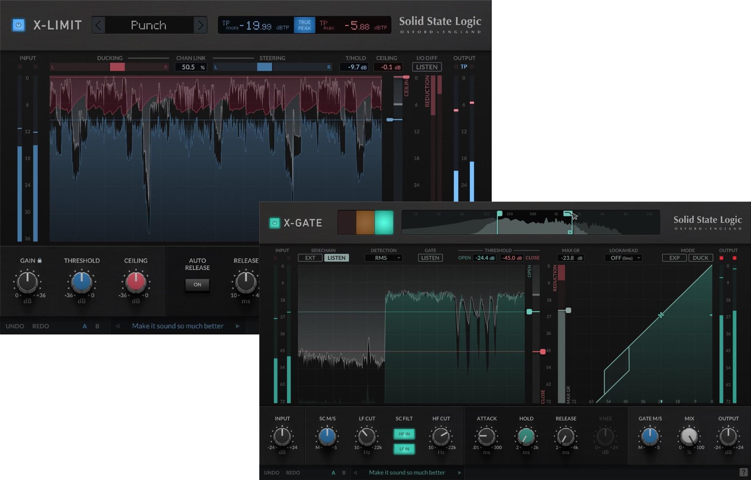Turn on AUTO RELEASE in X-LIMIT
Viewport: 751px width, 480px height.
click(197, 285)
